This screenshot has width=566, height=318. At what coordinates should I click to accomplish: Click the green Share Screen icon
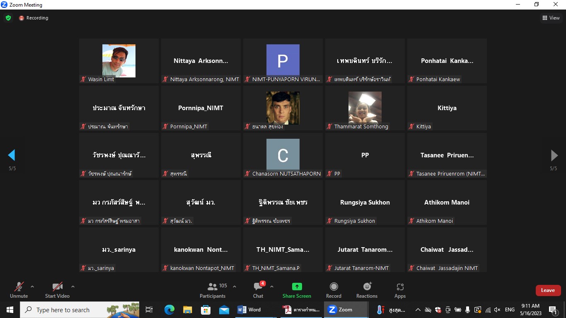297,287
